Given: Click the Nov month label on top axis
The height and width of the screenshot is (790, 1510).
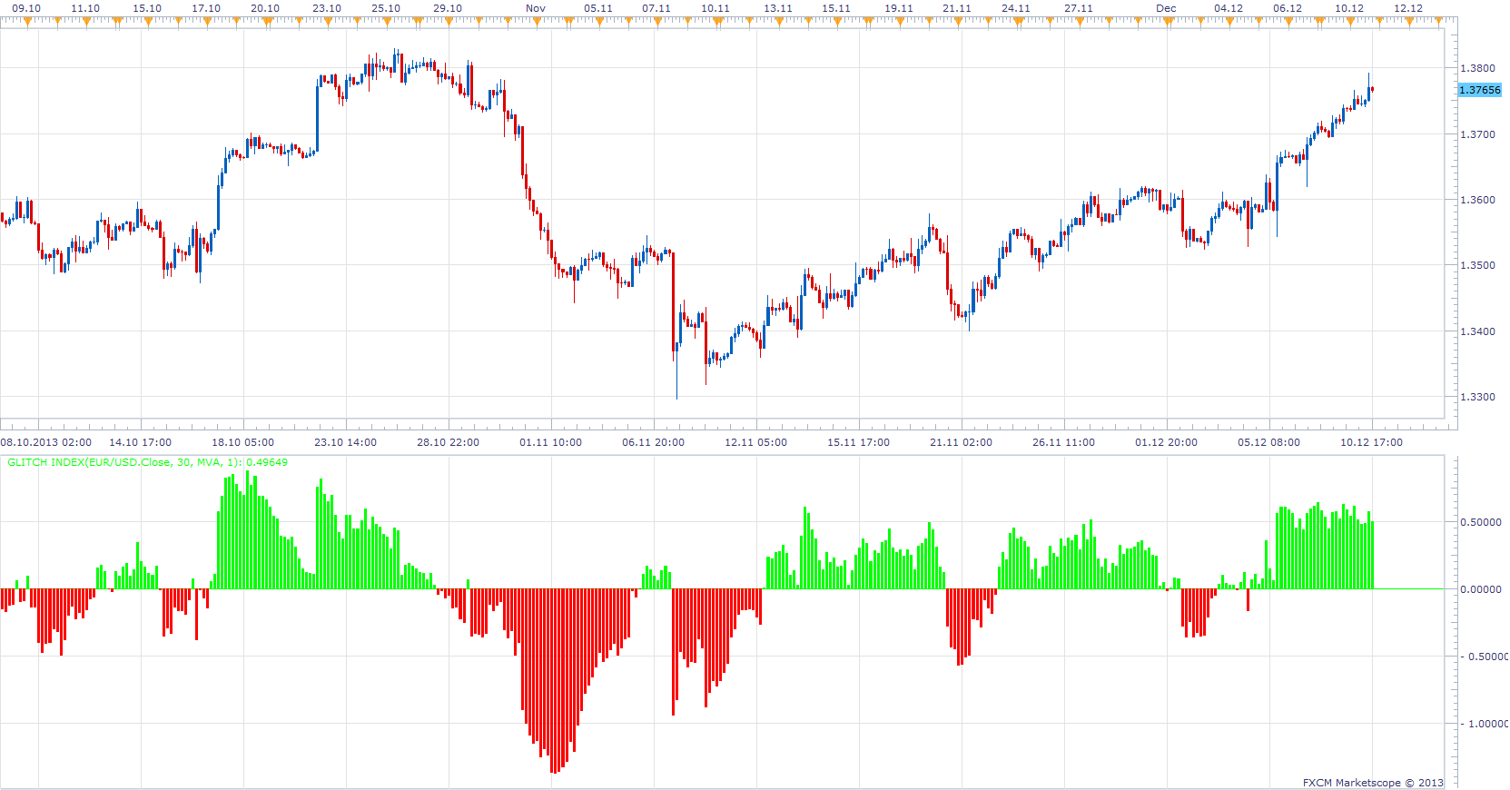Looking at the screenshot, I should tap(536, 8).
